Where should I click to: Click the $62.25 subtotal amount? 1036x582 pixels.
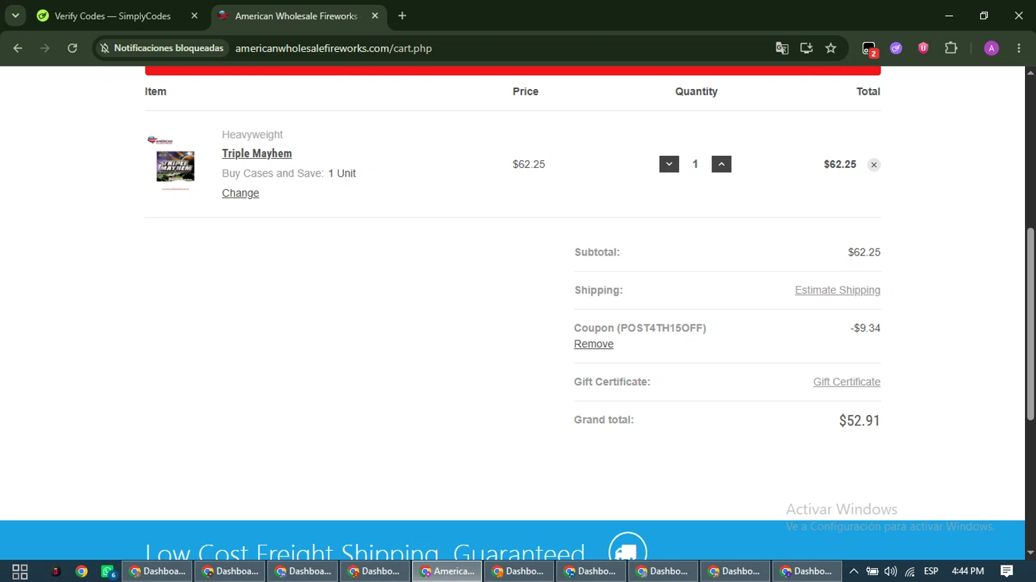point(864,253)
